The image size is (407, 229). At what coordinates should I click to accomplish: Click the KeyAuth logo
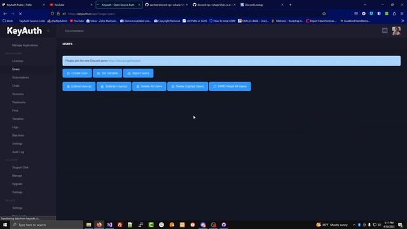(x=24, y=31)
